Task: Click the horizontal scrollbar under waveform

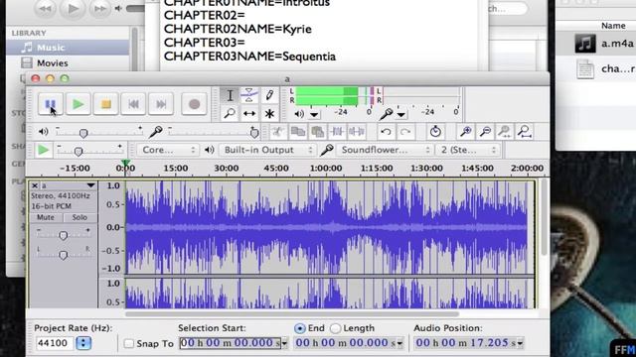Action: pyautogui.click(x=291, y=313)
